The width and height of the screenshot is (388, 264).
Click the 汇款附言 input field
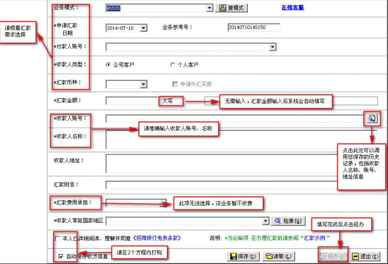222,185
